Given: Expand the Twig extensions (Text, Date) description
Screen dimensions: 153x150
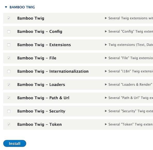Looking at the screenshot, I should tap(106, 45).
